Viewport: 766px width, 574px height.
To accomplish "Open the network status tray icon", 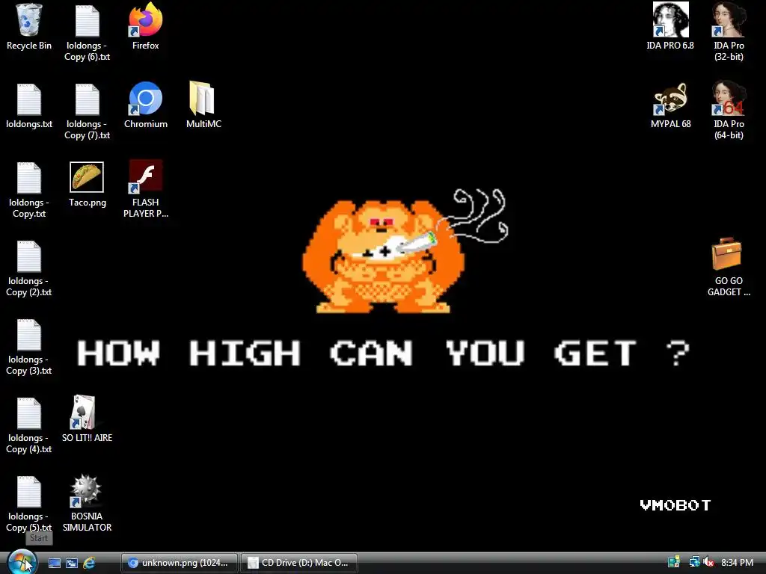I will (694, 562).
